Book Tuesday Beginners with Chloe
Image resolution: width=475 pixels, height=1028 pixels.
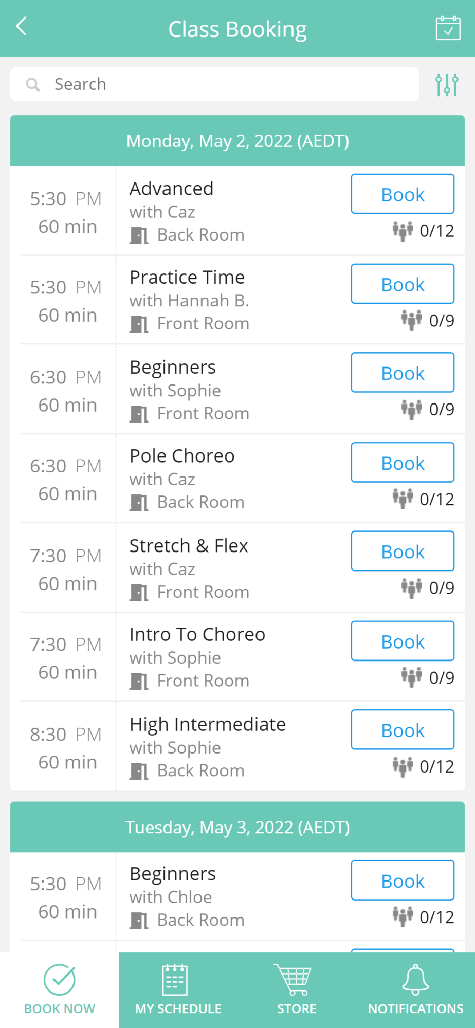(403, 880)
